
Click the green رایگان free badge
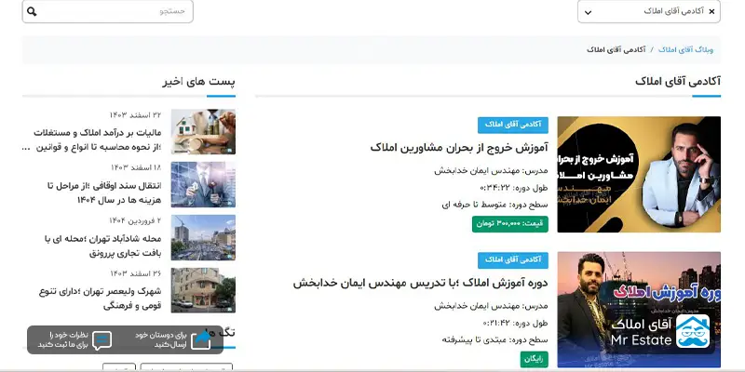click(x=535, y=358)
